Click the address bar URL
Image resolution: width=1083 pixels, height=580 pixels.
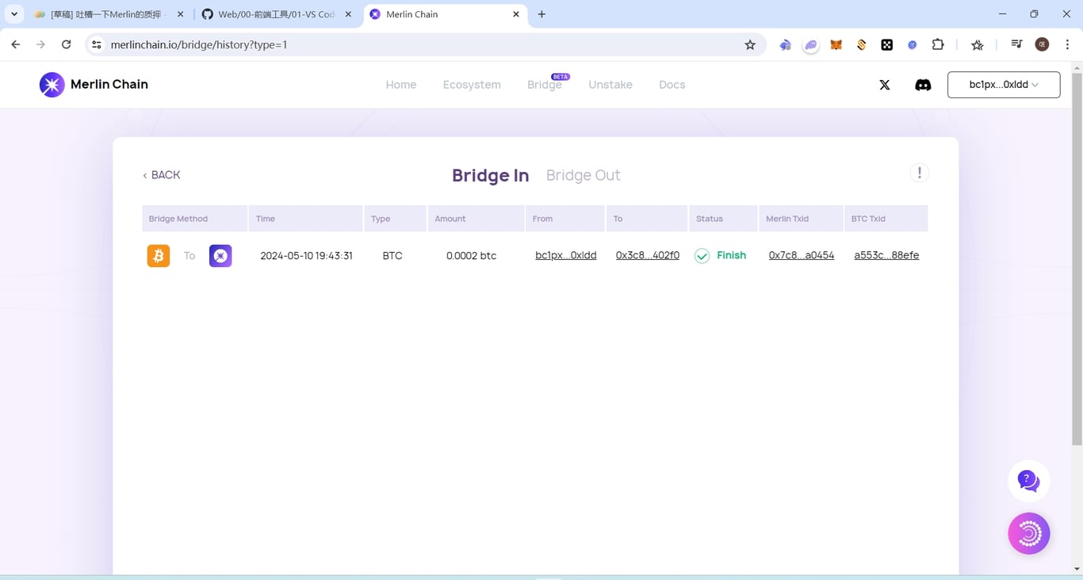pyautogui.click(x=199, y=45)
